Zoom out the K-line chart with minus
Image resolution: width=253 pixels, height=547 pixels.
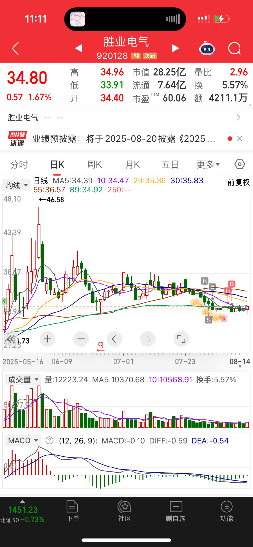[81, 339]
